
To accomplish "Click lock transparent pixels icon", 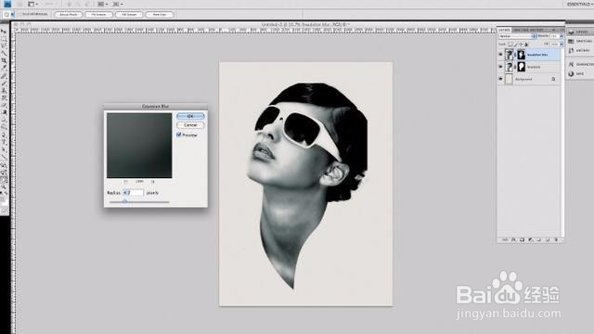I will (510, 45).
